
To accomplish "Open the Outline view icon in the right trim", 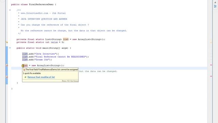I will (x=215, y=6).
